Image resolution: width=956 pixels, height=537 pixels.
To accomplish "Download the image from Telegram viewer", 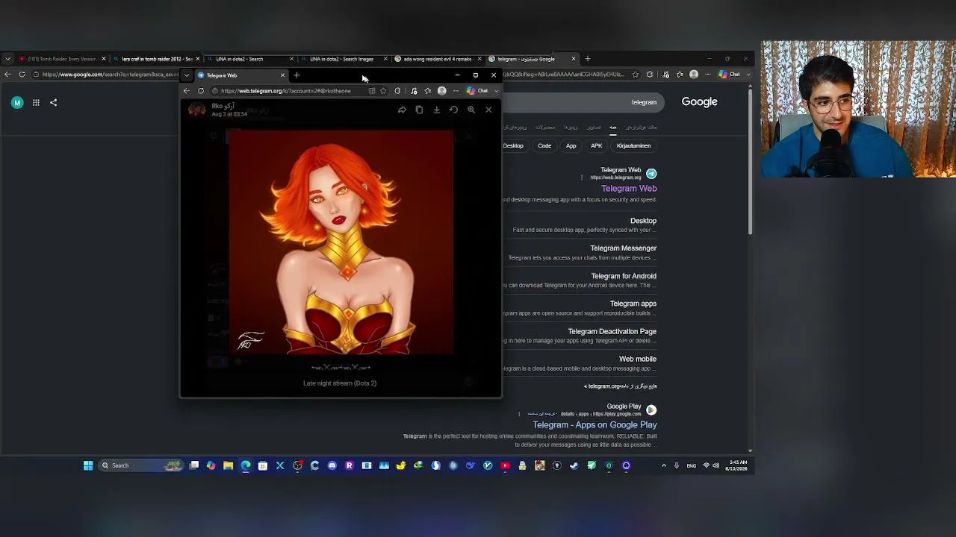I will pyautogui.click(x=436, y=110).
